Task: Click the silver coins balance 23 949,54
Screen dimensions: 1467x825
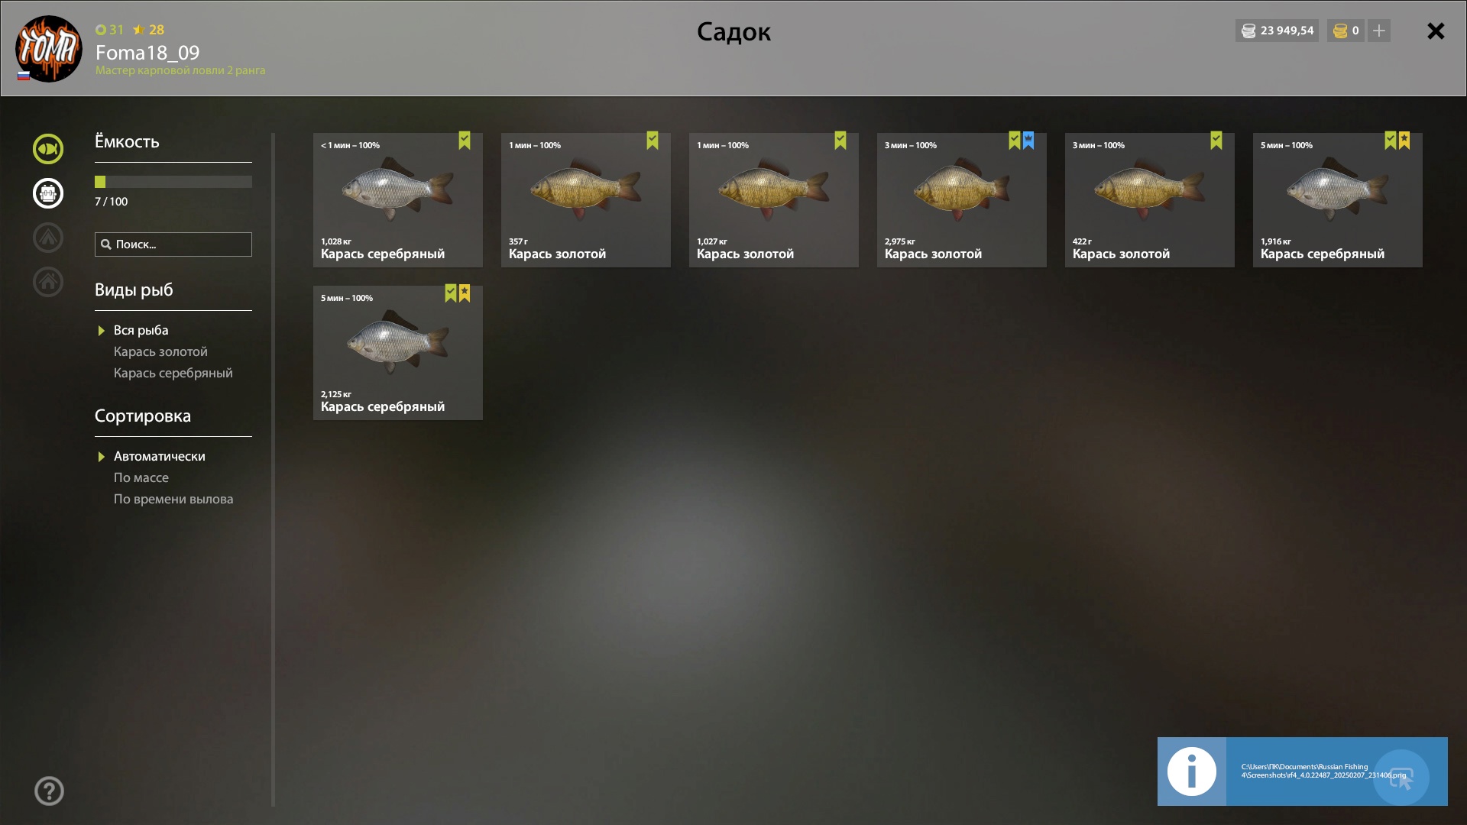Action: click(x=1277, y=31)
